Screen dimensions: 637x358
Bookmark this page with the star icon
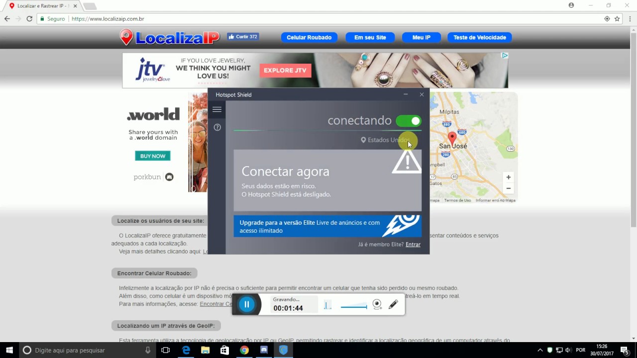(x=617, y=19)
